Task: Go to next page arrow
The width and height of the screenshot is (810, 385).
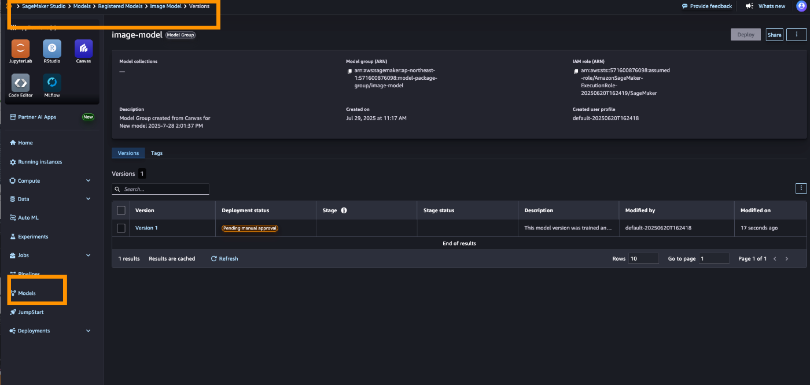Action: point(787,258)
